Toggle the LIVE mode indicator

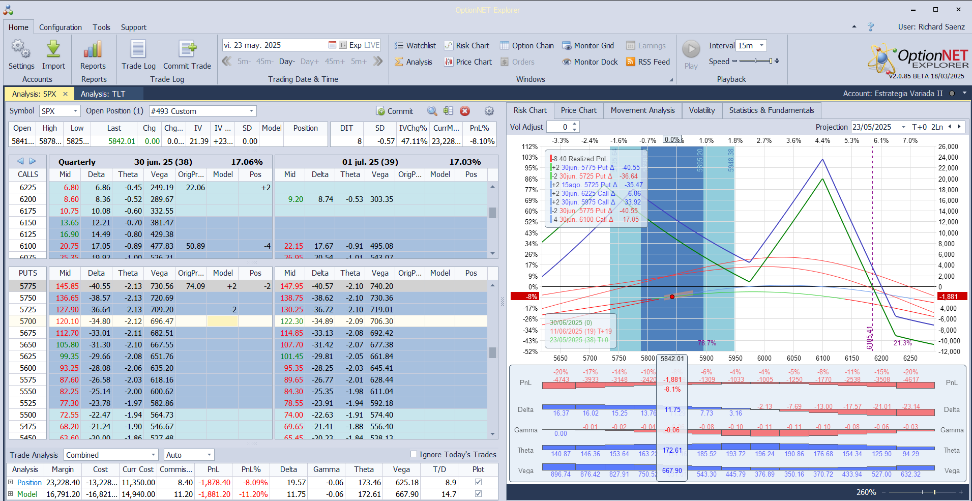pos(372,45)
